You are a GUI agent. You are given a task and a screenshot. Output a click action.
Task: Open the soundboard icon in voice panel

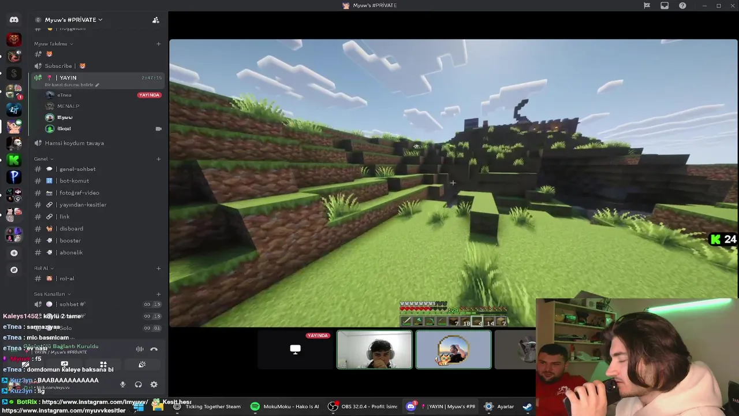tap(142, 365)
